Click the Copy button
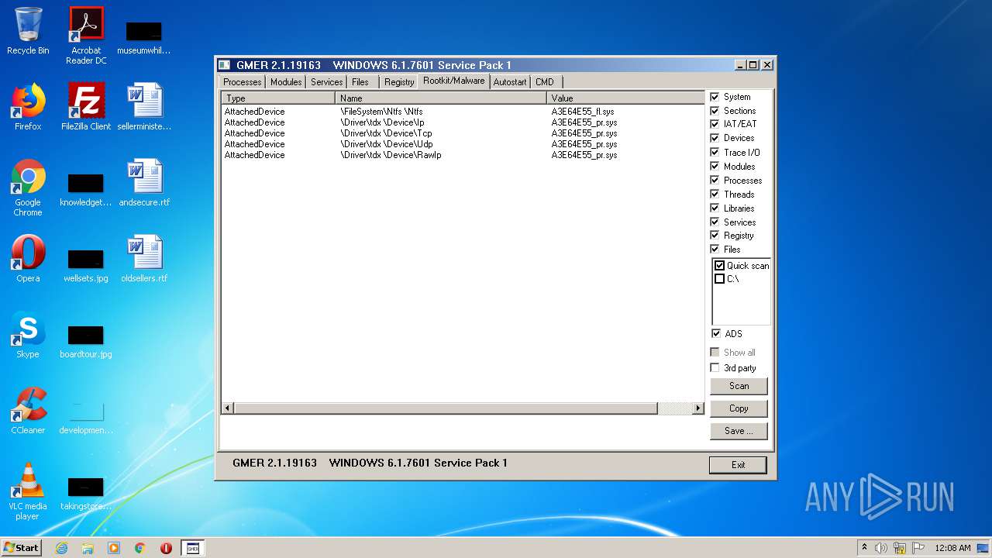 [739, 408]
